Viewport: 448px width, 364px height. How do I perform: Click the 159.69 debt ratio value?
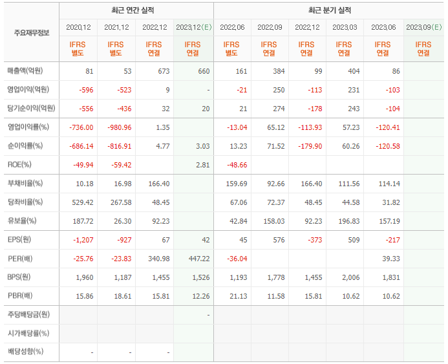237,184
